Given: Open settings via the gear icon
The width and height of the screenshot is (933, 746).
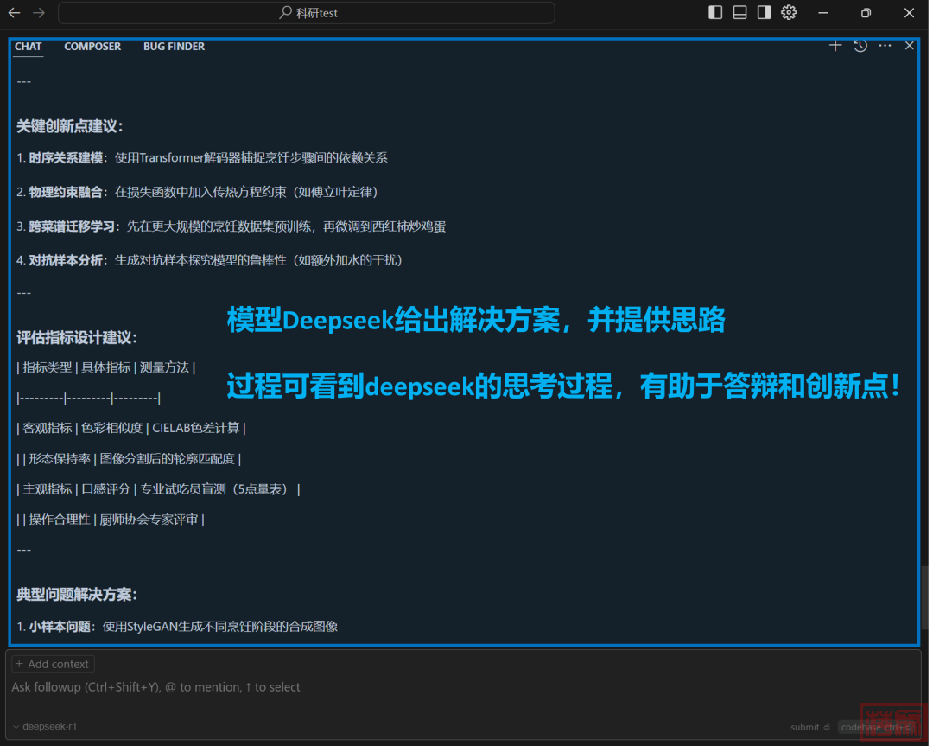Looking at the screenshot, I should point(789,12).
